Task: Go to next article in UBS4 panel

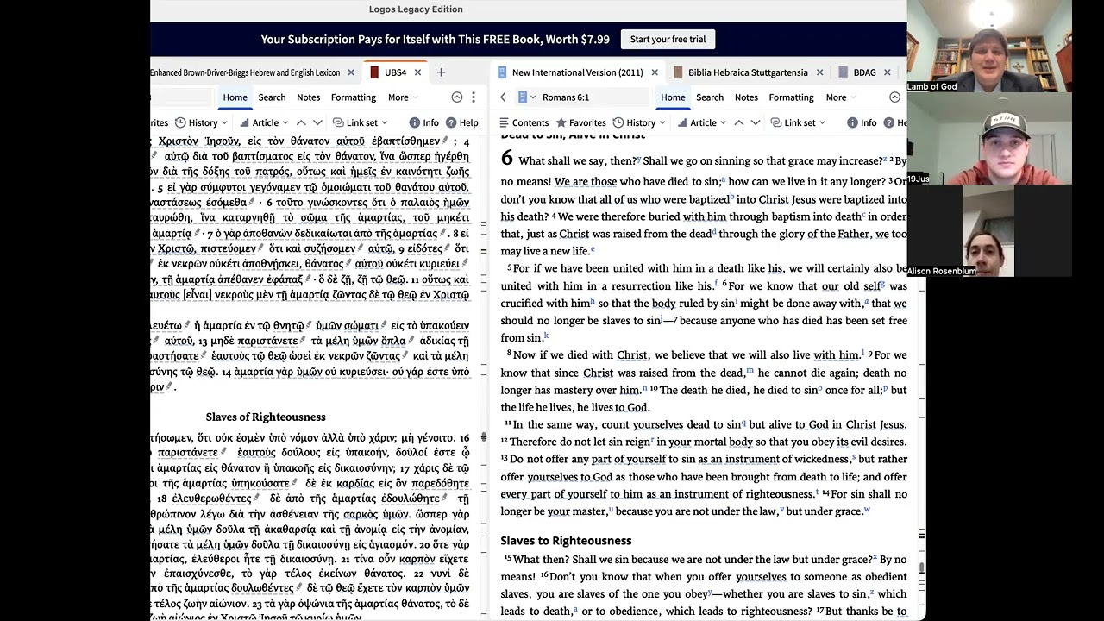Action: click(x=317, y=122)
